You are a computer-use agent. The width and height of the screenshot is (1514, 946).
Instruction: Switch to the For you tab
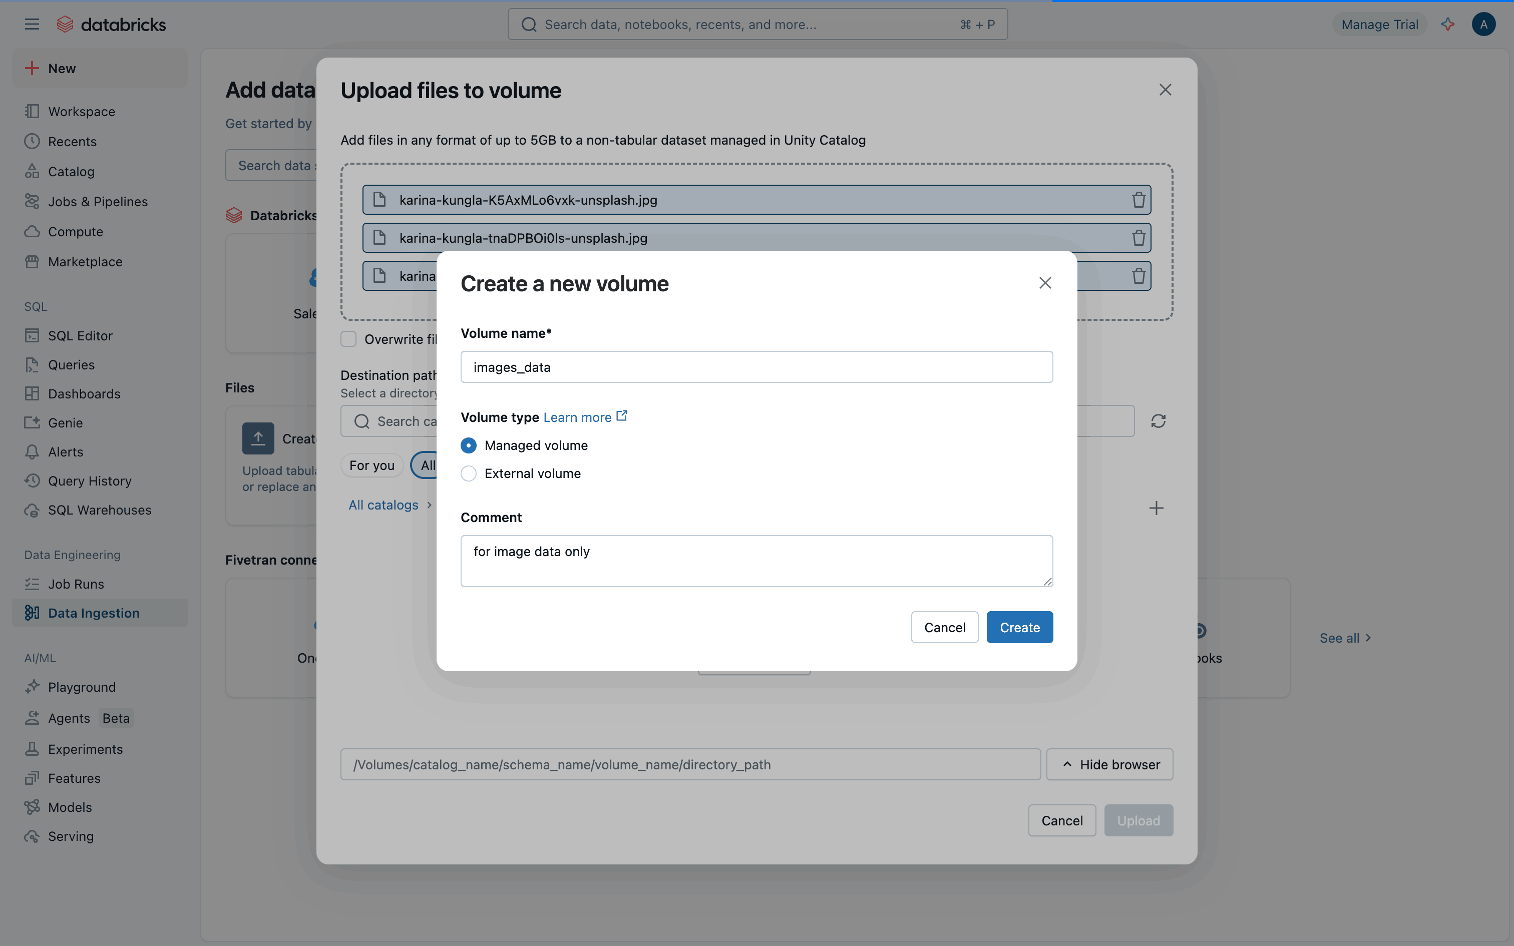pos(371,465)
